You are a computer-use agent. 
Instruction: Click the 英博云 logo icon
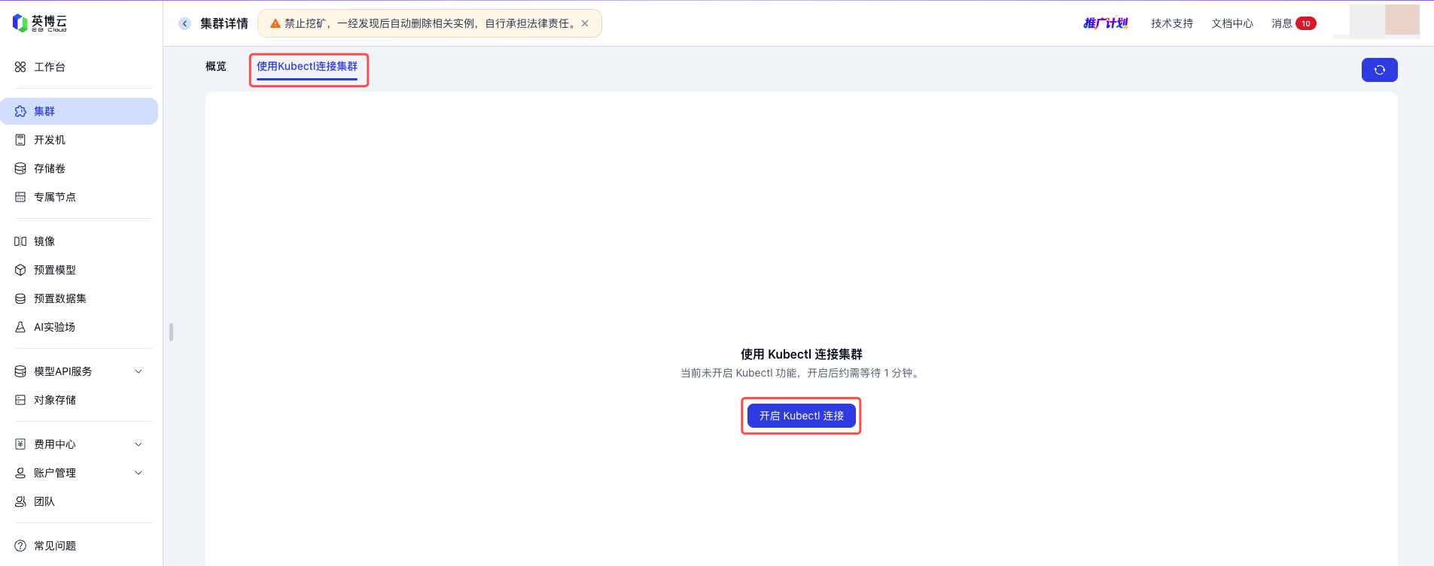pyautogui.click(x=20, y=23)
